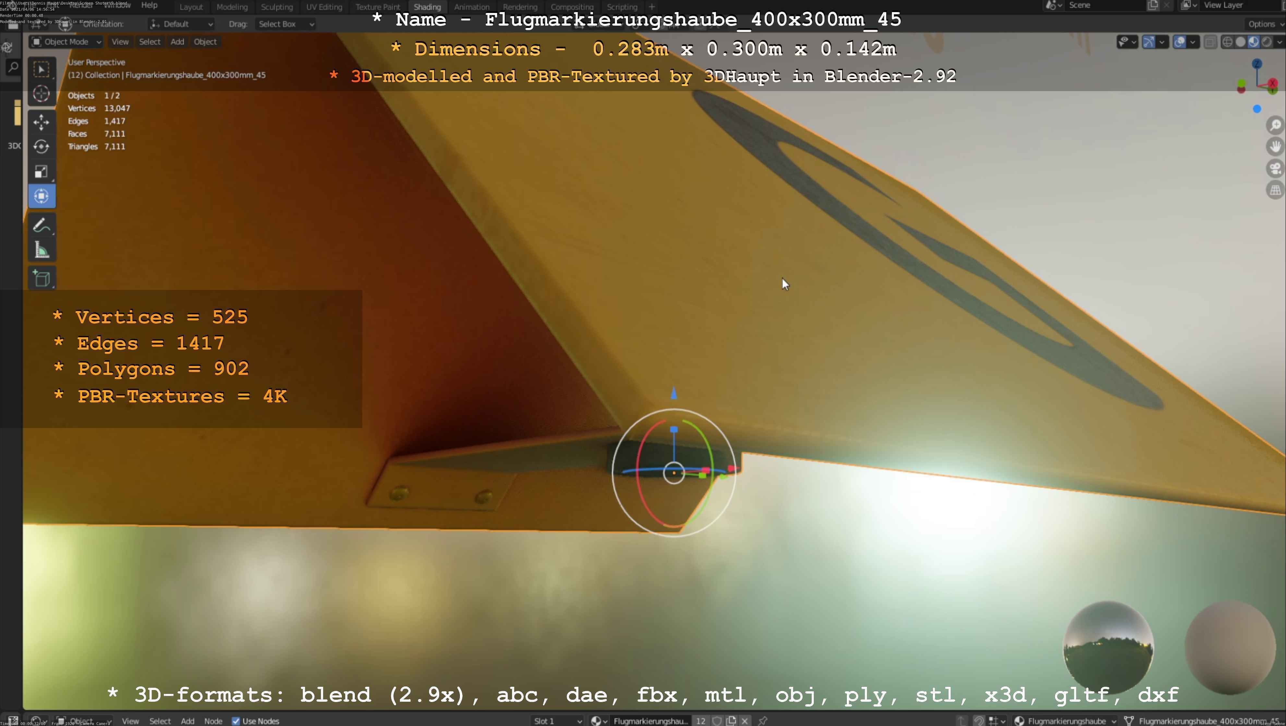Pin the material with the pin icon
The image size is (1286, 726).
tap(762, 720)
